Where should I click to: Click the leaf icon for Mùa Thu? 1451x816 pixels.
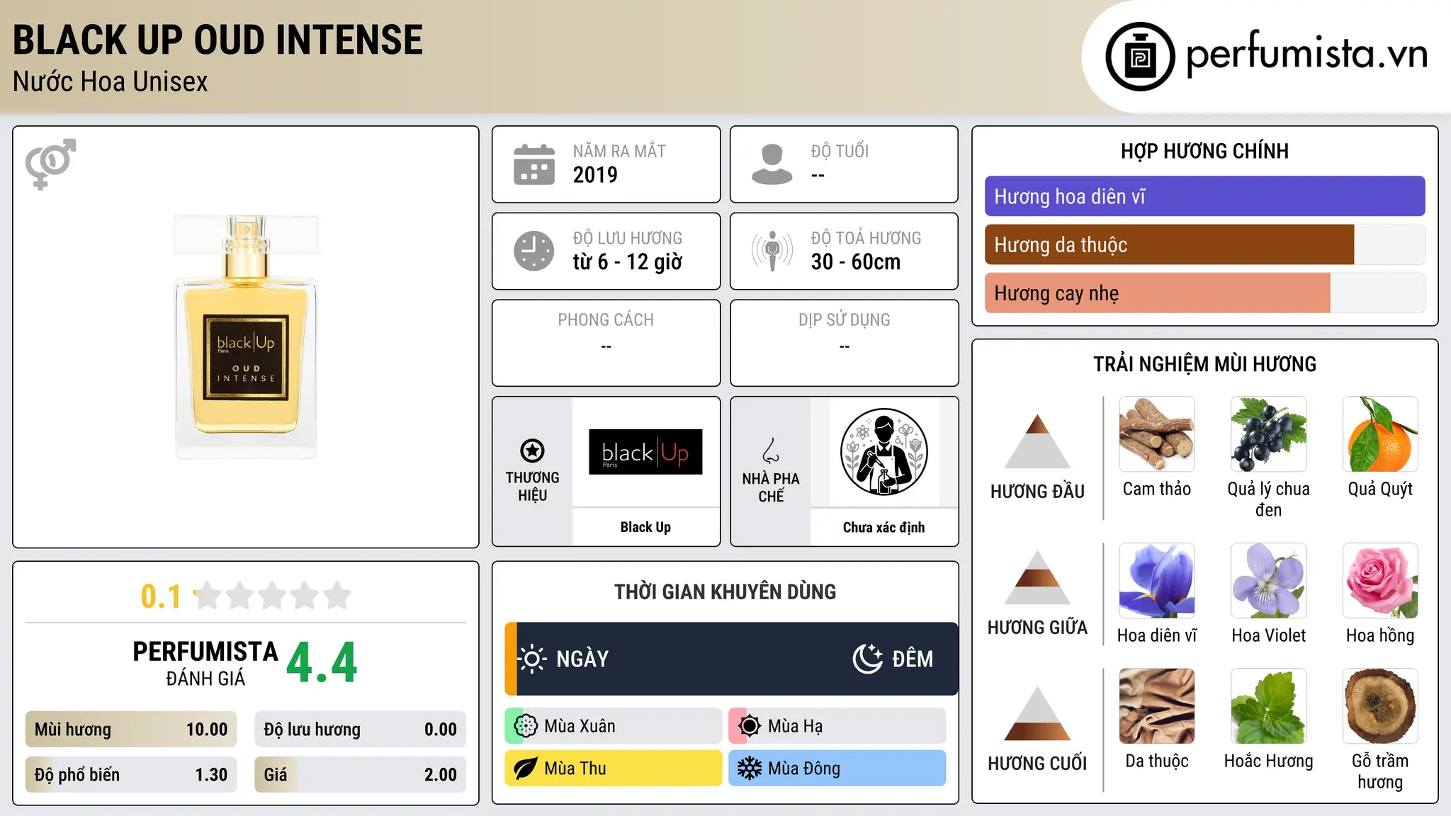pos(526,769)
